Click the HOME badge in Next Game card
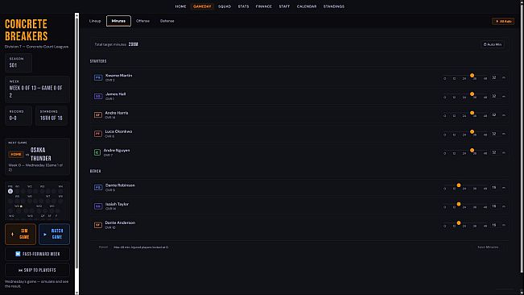524x295 pixels. pyautogui.click(x=16, y=154)
